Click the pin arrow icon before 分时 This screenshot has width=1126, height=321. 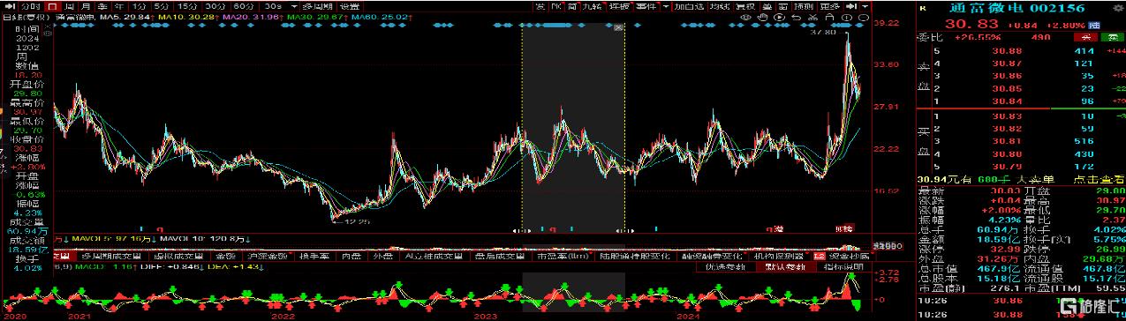[x=10, y=6]
